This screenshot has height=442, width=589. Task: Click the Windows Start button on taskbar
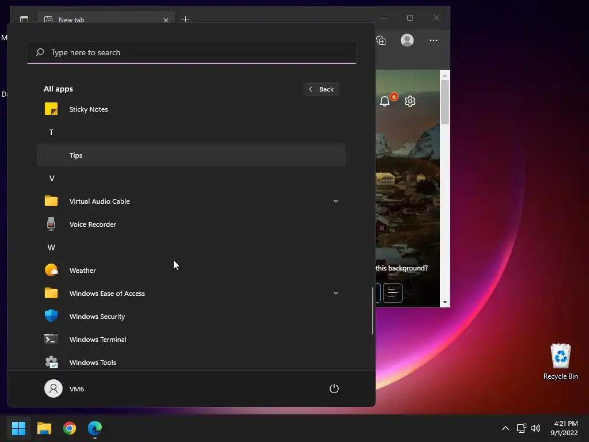pos(18,428)
